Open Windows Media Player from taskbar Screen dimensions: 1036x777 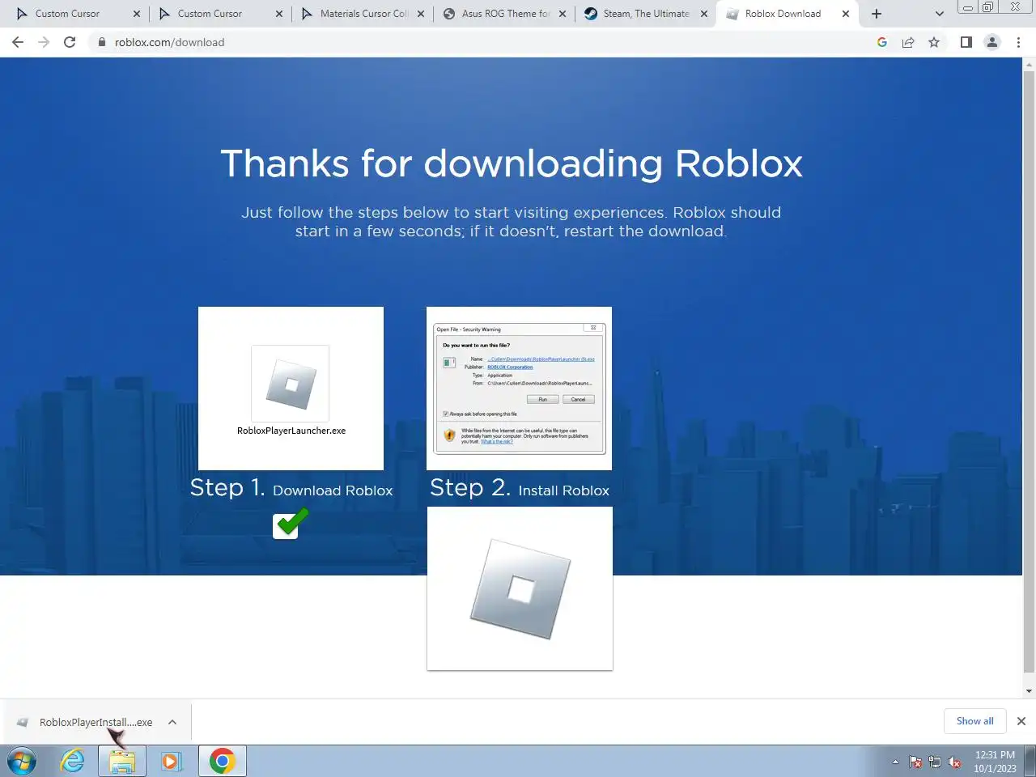(171, 762)
